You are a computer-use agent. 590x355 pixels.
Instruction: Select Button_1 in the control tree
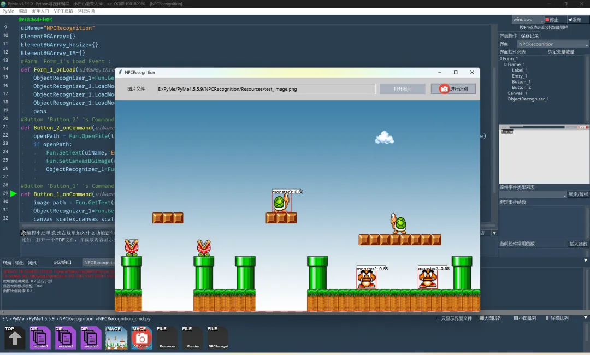pos(521,81)
